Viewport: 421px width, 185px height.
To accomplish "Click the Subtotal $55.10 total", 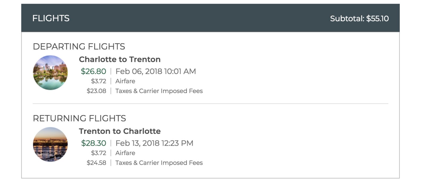I will click(x=360, y=18).
